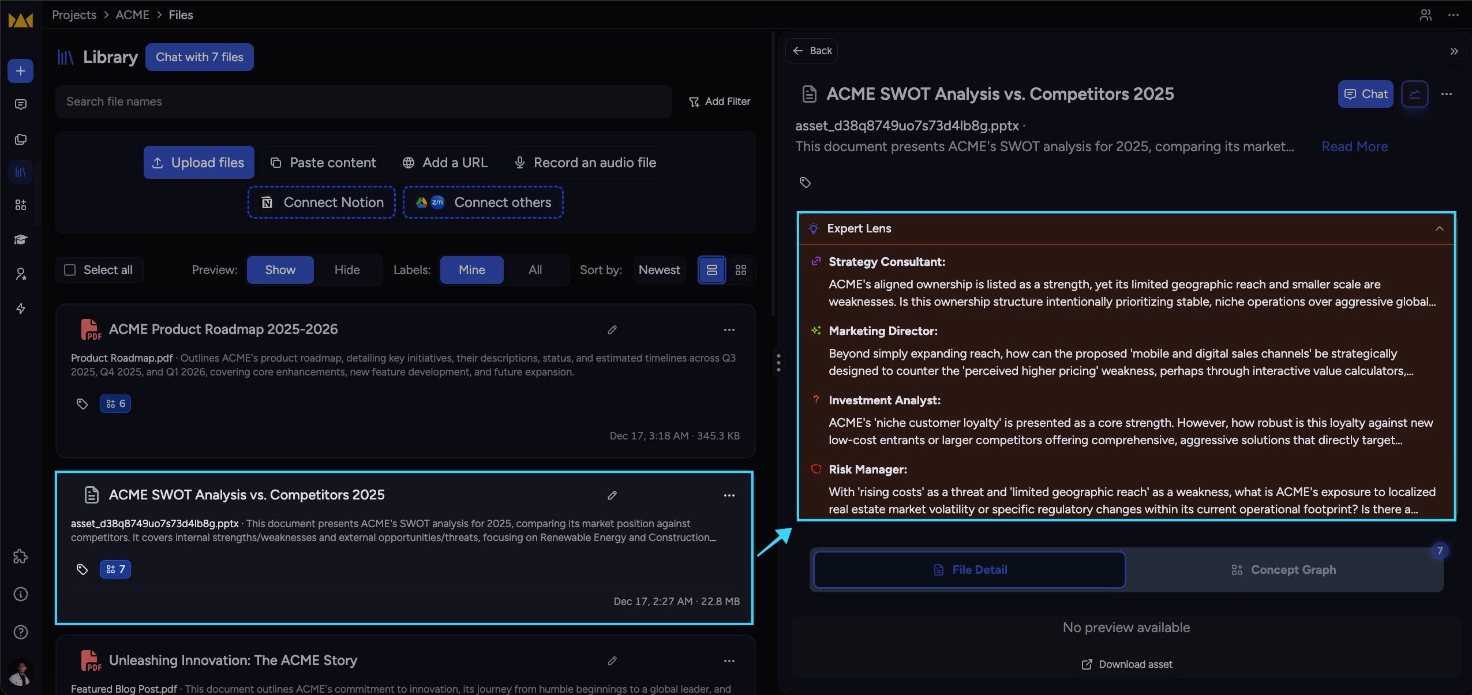Viewport: 1472px width, 695px height.
Task: Open more options for Unleashing Innovation card
Action: [x=729, y=661]
